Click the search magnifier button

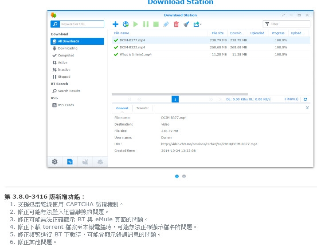pos(55,24)
